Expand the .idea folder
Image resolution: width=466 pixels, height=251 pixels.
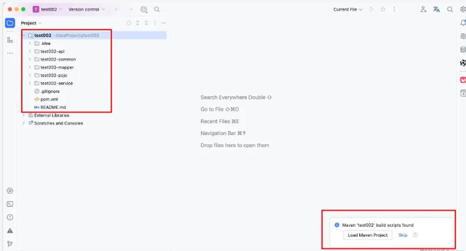coord(30,43)
